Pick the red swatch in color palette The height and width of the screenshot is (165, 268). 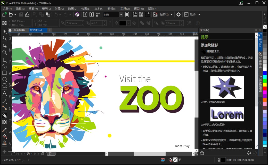point(265,89)
